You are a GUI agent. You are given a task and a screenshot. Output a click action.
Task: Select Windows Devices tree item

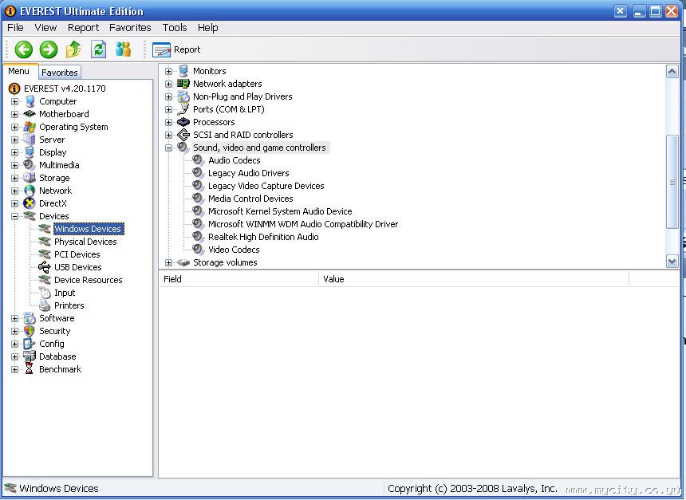pyautogui.click(x=88, y=229)
